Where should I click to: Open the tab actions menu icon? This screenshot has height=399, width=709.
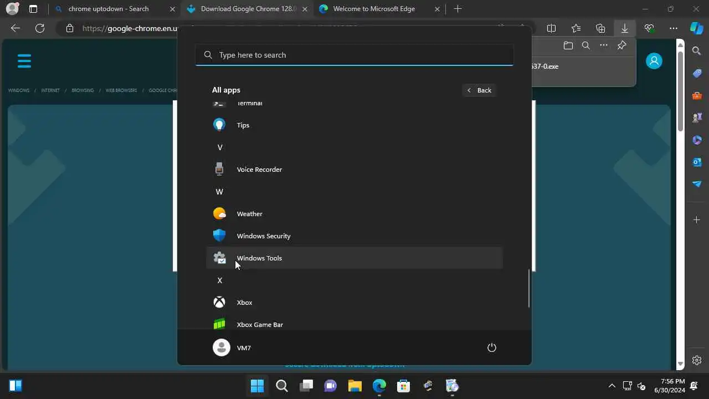(x=33, y=9)
